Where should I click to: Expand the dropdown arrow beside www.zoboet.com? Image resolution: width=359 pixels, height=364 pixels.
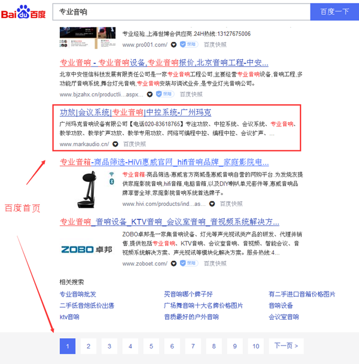174,263
